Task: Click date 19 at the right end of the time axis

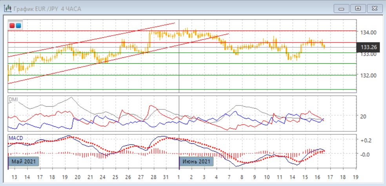Action: coord(355,177)
